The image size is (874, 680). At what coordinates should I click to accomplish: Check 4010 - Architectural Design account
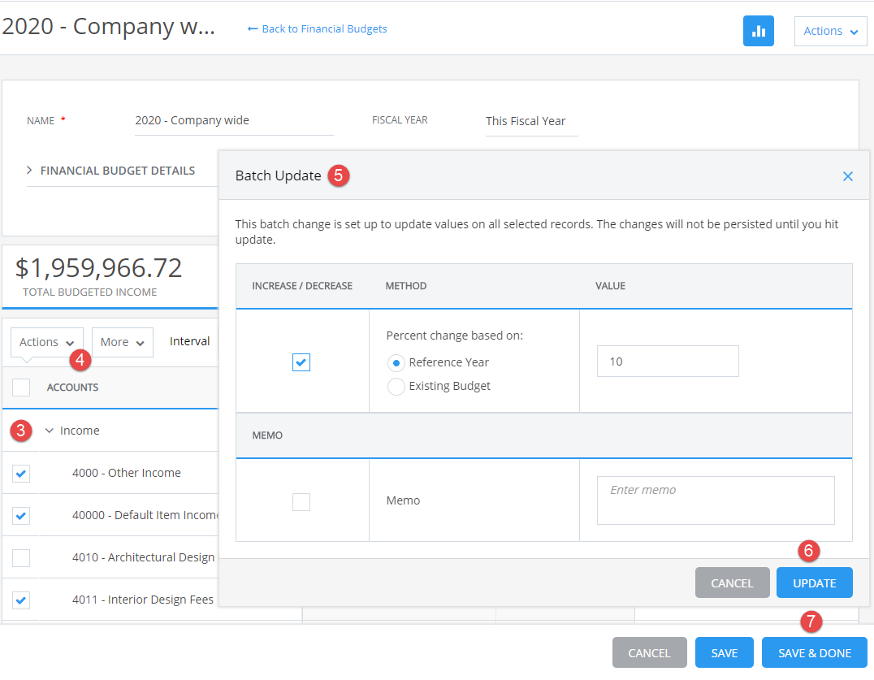click(21, 558)
